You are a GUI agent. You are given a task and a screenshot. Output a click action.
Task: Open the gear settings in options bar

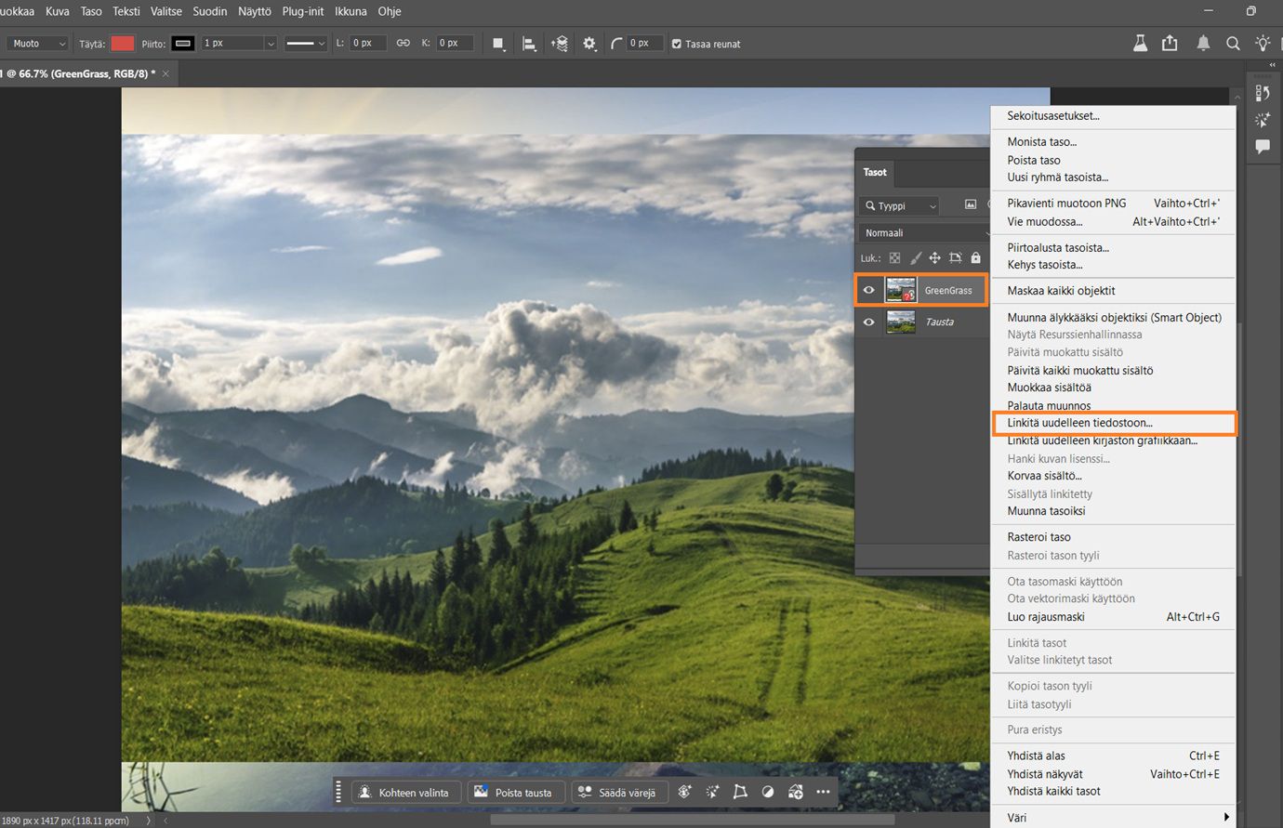[589, 44]
